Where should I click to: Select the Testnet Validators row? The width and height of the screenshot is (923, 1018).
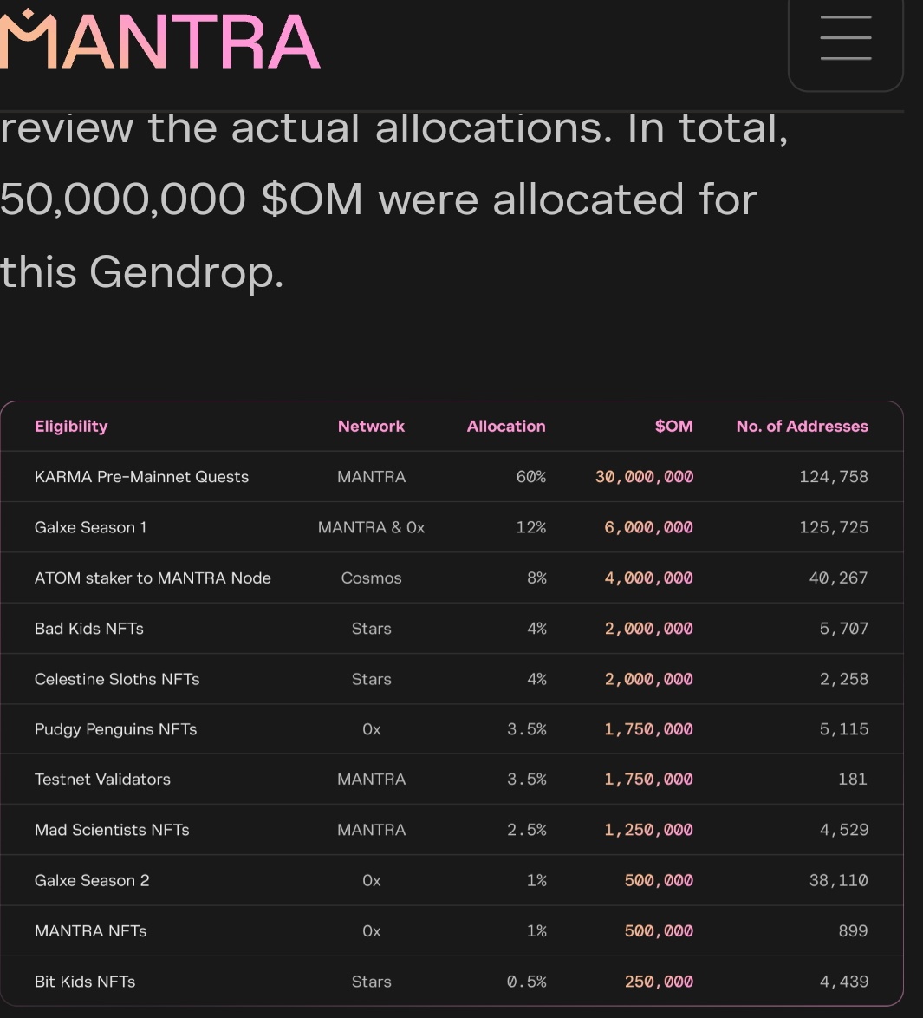click(x=102, y=779)
